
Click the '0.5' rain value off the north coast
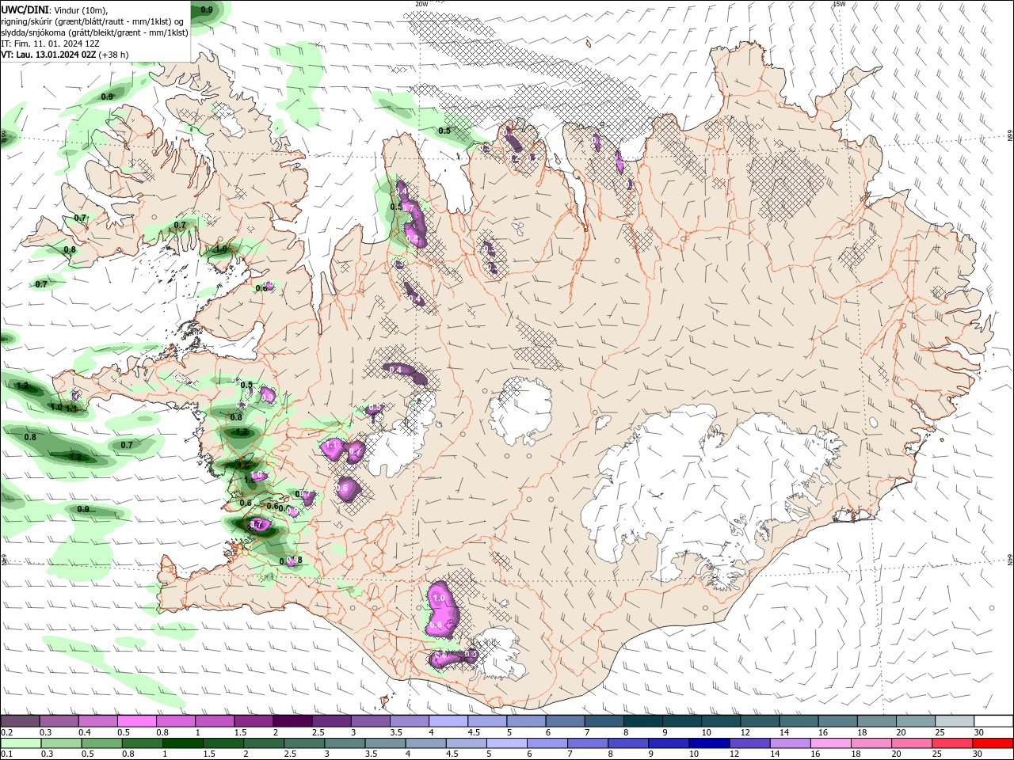444,131
